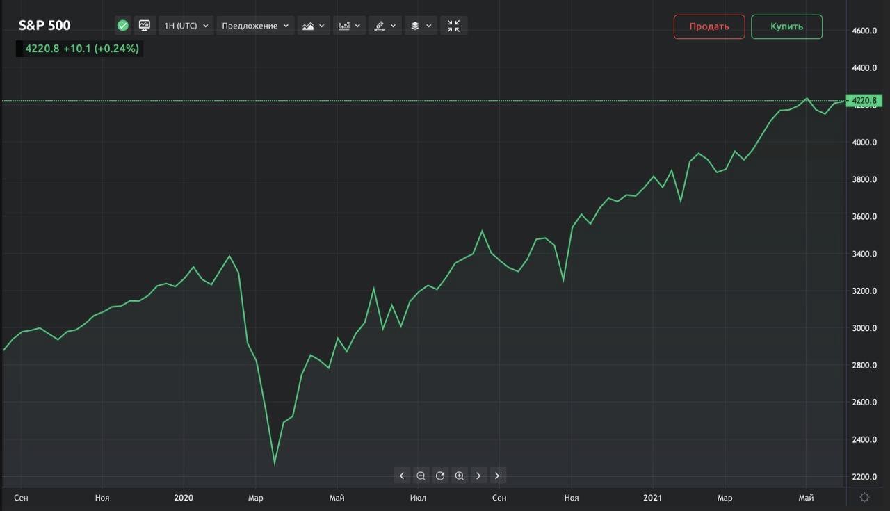The height and width of the screenshot is (511, 890).
Task: Click the 3200.0 price axis label
Action: (865, 291)
